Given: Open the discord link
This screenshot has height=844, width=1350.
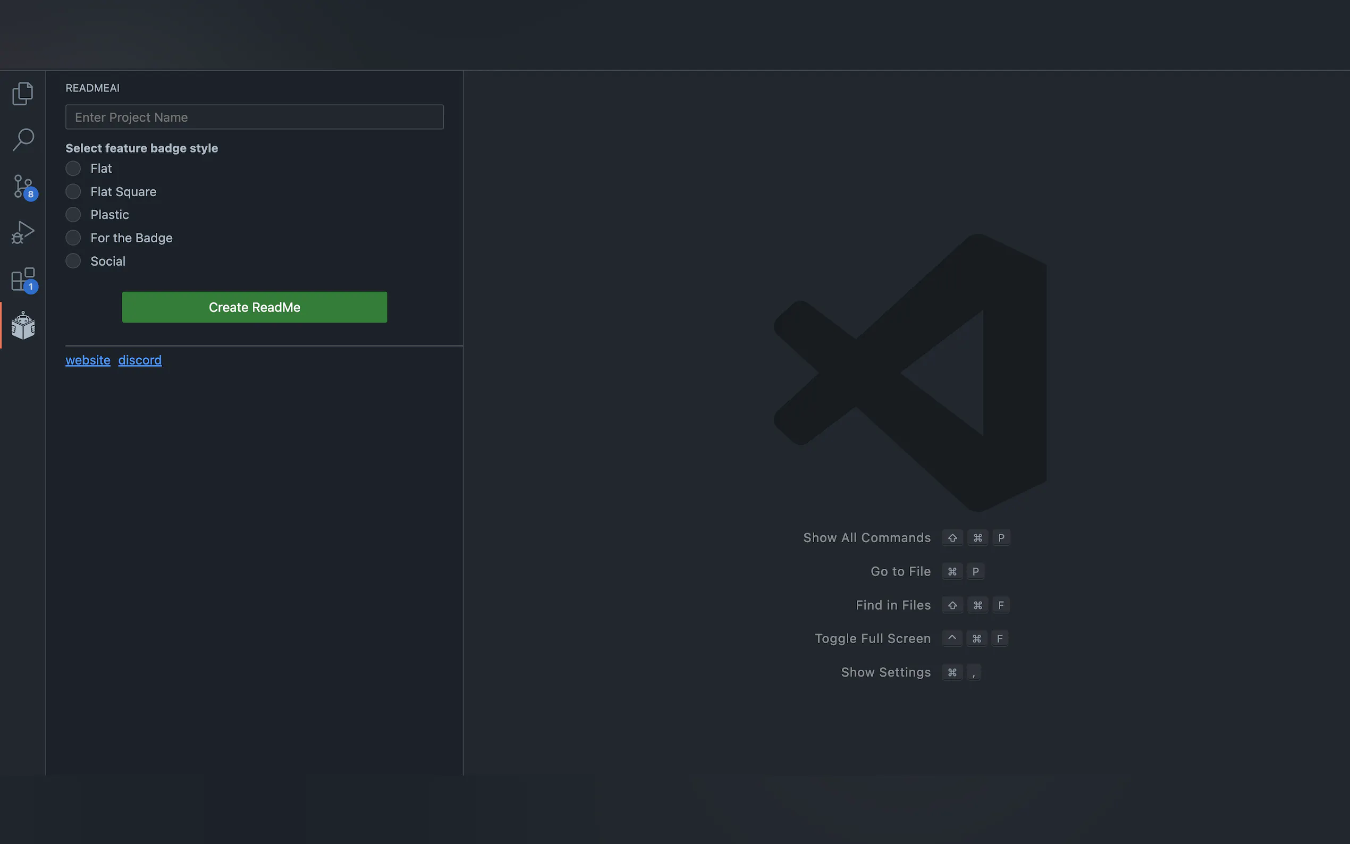Looking at the screenshot, I should pos(140,360).
